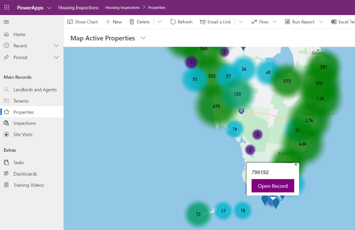Image resolution: width=355 pixels, height=230 pixels.
Task: Click the Inspections magnifier icon
Action: coord(6,123)
